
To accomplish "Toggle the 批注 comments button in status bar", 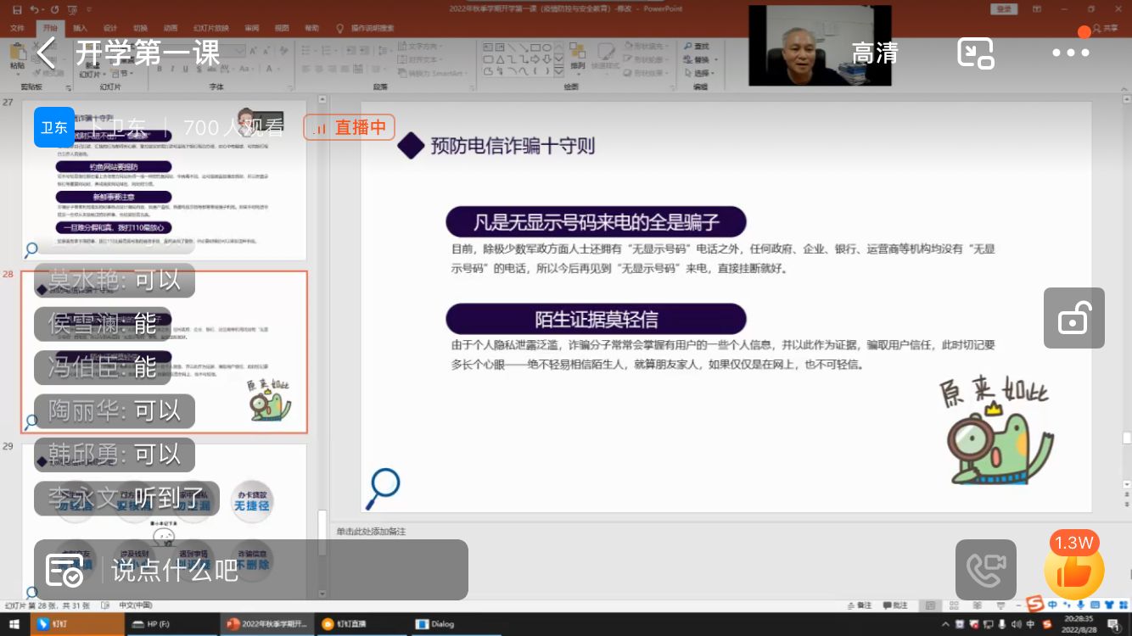I will click(896, 605).
